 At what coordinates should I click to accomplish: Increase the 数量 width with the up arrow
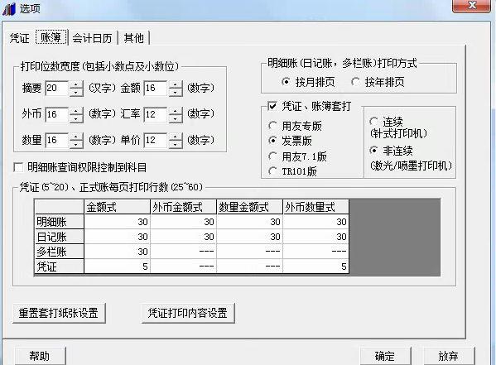76,137
